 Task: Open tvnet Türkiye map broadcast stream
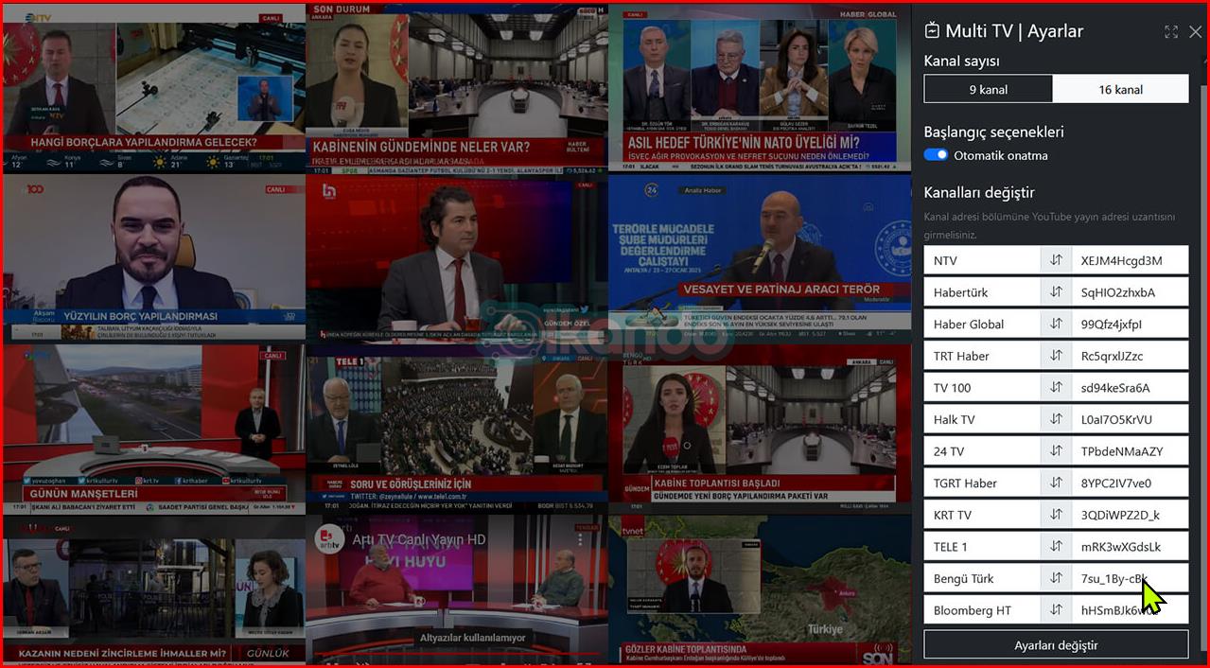click(758, 589)
